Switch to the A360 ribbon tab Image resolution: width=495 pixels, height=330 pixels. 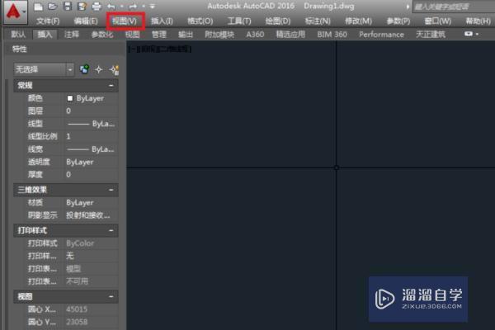pyautogui.click(x=255, y=35)
